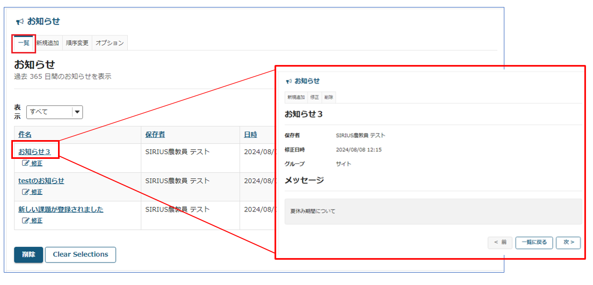Sort the list by the 日時 column header

pyautogui.click(x=250, y=135)
